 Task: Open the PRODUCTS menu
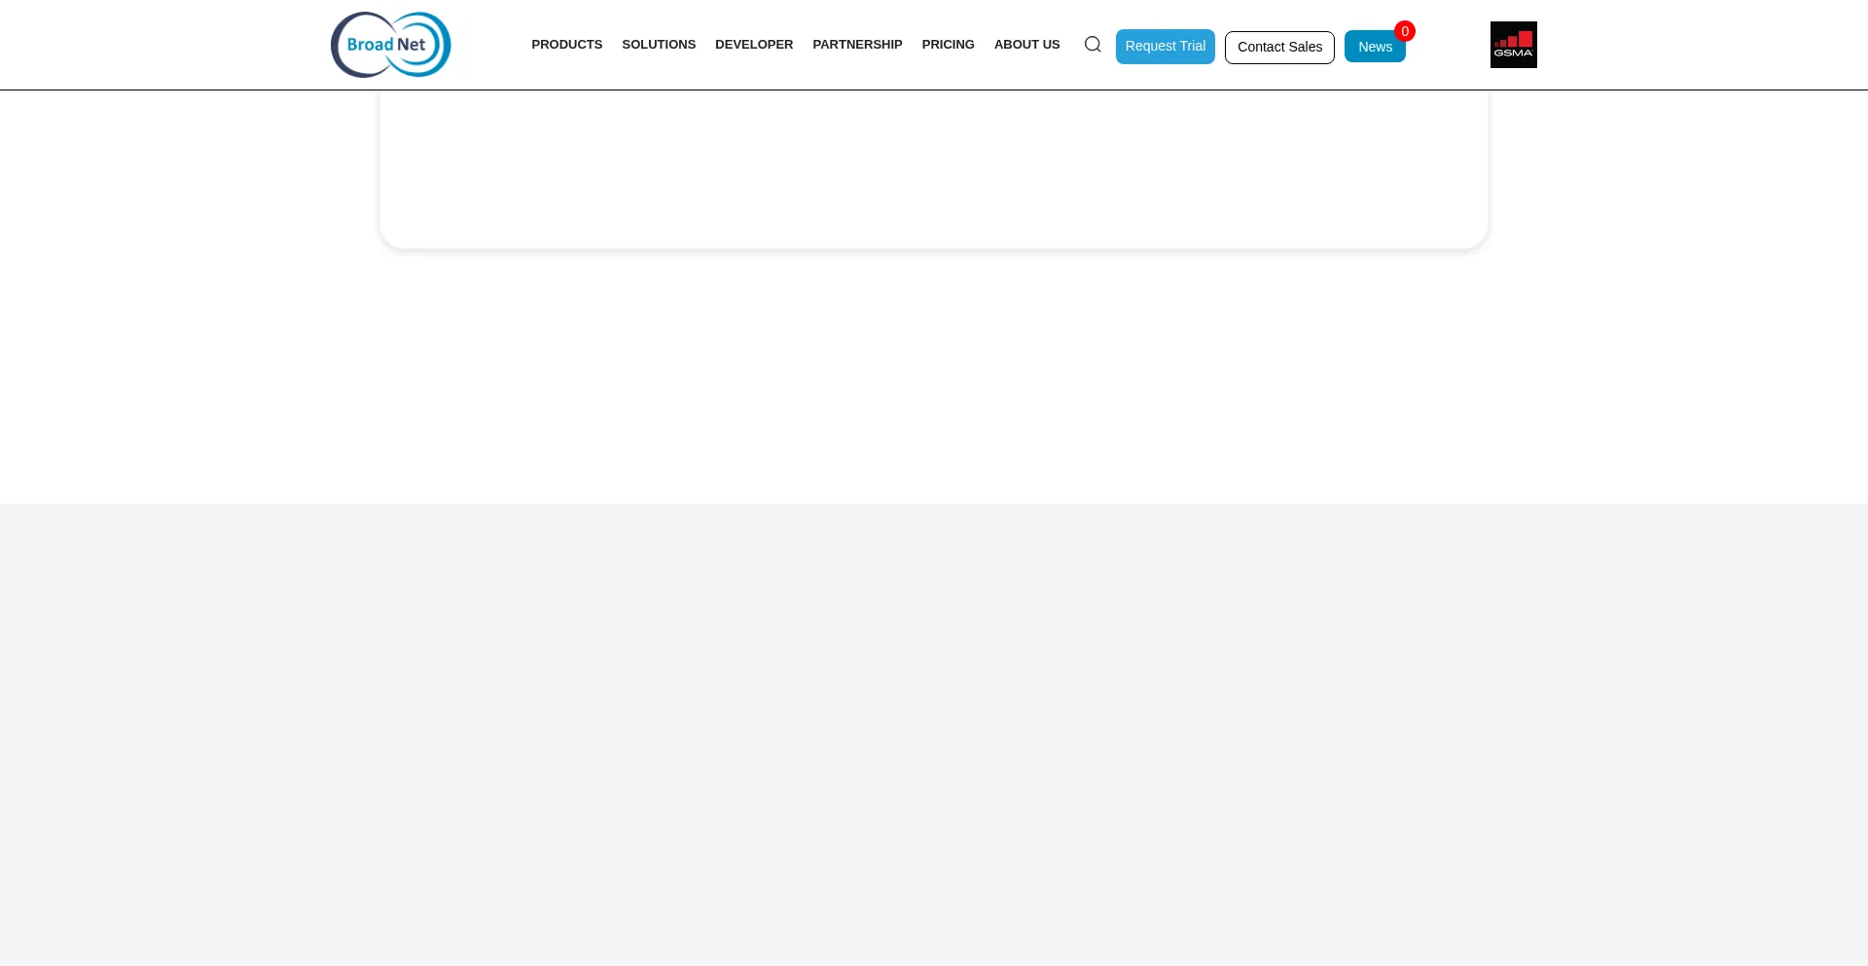(566, 45)
